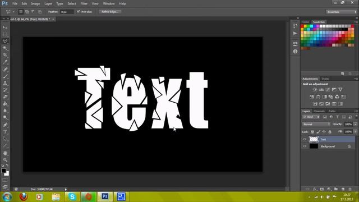The width and height of the screenshot is (359, 202).
Task: Select the Blur tool
Action: (5, 111)
